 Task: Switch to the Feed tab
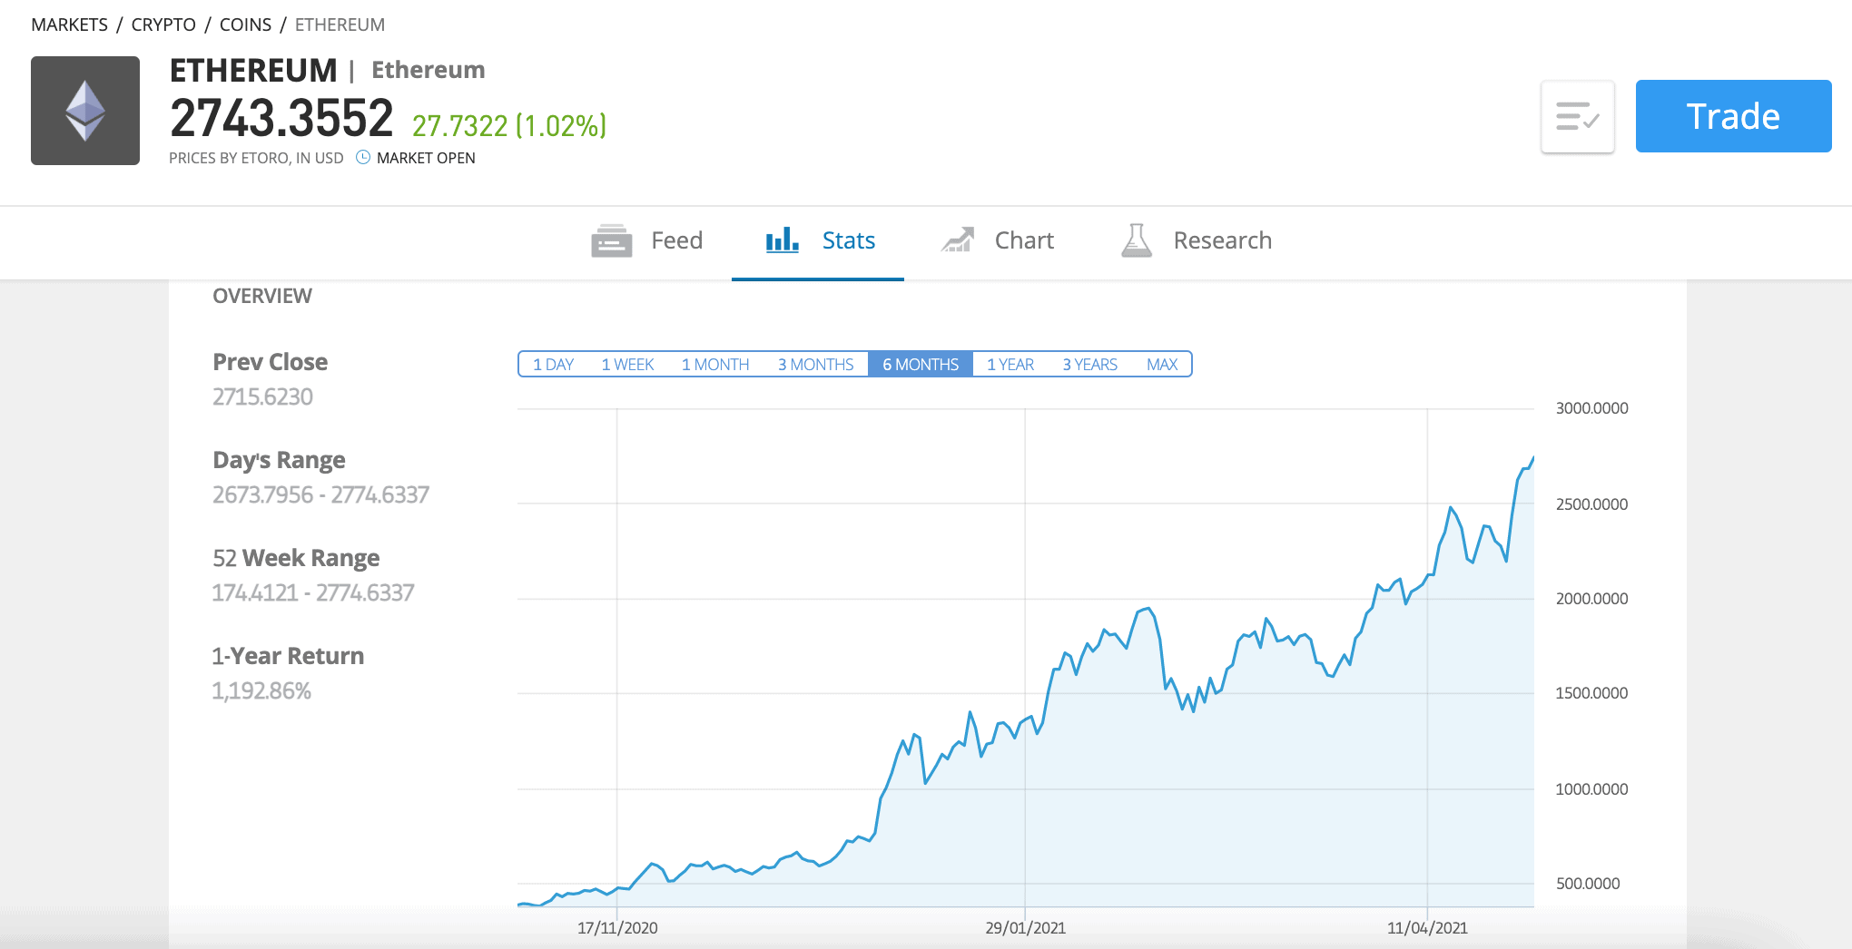646,241
